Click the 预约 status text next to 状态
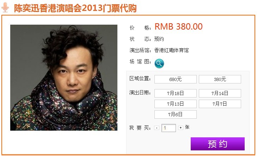The width and height of the screenshot is (257, 156). tap(159, 39)
